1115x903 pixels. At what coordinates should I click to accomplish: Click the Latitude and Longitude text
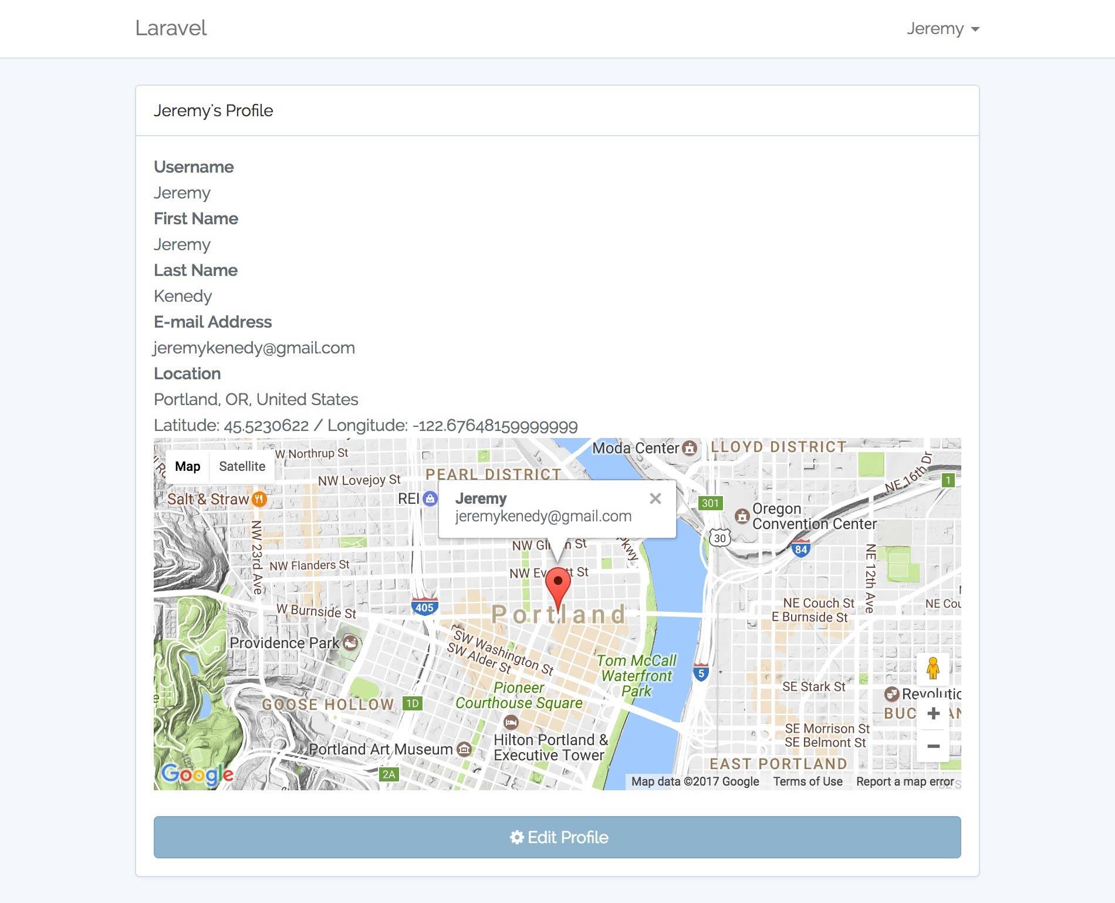[366, 425]
